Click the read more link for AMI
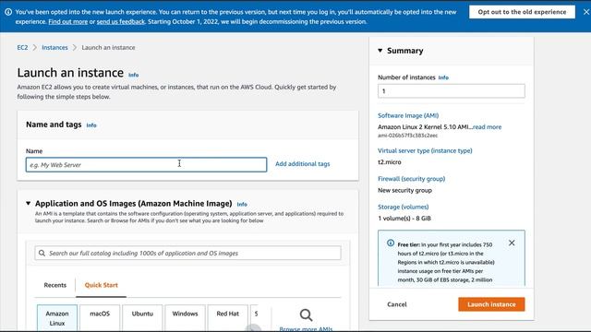The width and height of the screenshot is (591, 332). coord(487,127)
